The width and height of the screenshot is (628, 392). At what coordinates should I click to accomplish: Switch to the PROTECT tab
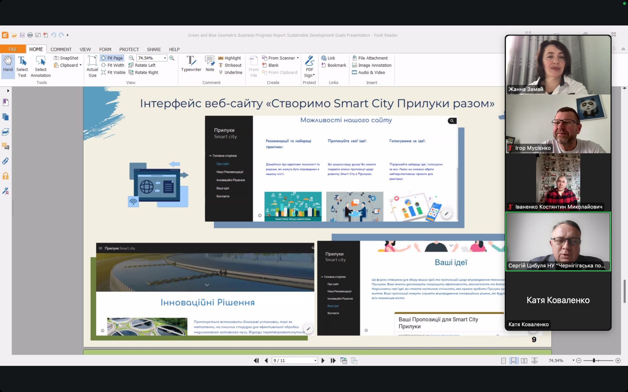[129, 49]
